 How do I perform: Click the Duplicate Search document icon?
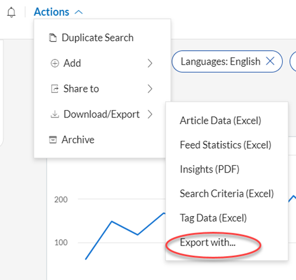(53, 37)
